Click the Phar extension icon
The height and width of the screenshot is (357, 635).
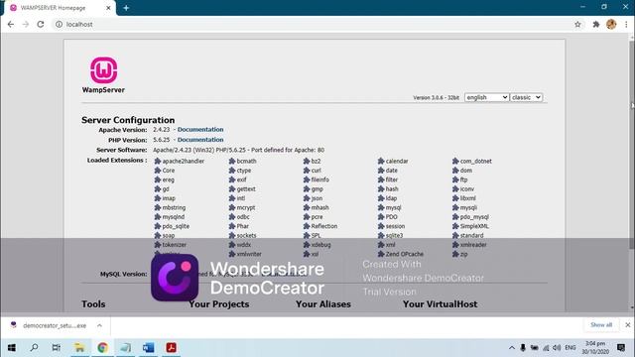[x=232, y=226]
